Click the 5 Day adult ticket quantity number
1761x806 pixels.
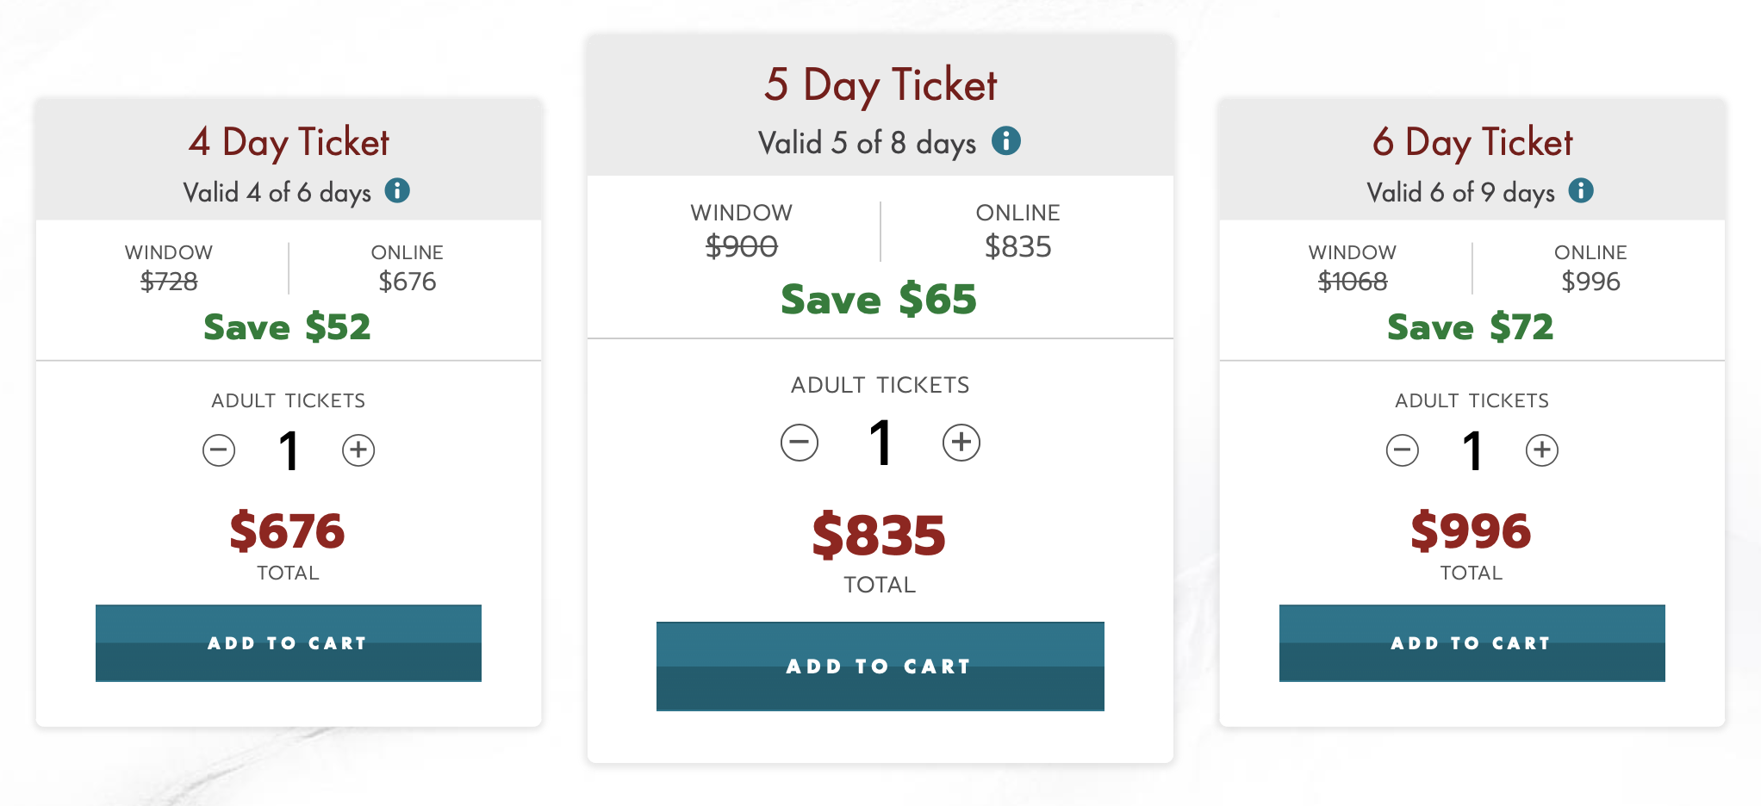point(880,444)
